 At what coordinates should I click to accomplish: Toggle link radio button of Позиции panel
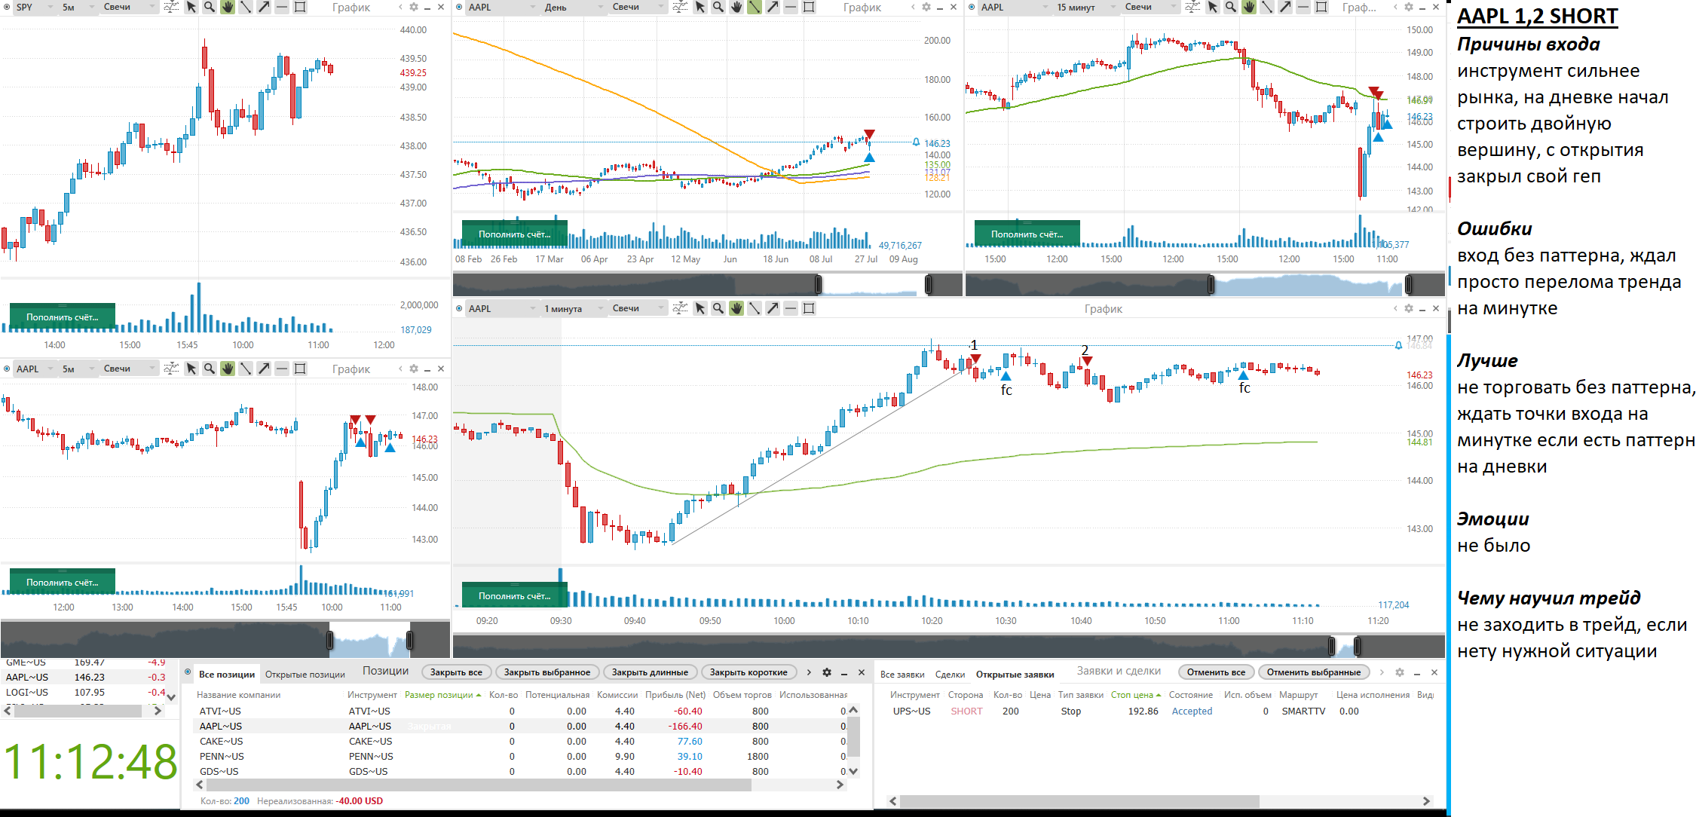[188, 672]
